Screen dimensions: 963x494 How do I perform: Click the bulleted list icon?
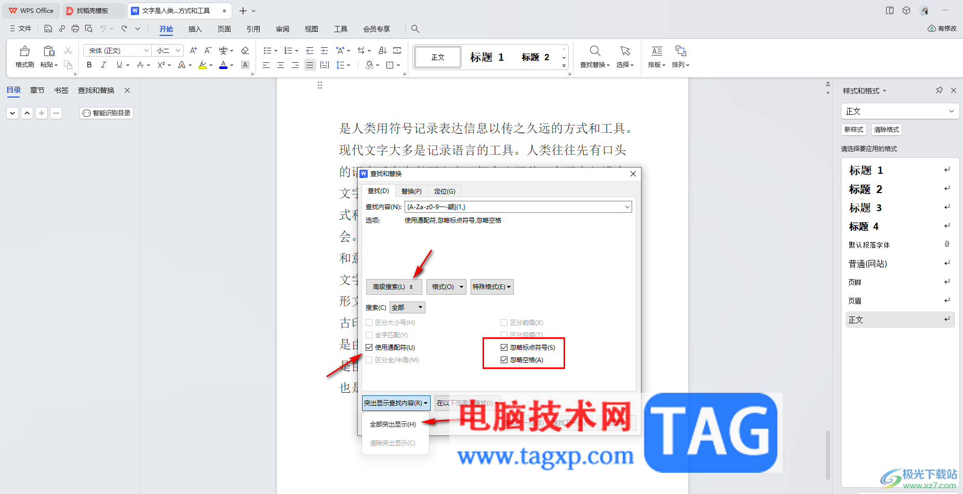[x=267, y=50]
